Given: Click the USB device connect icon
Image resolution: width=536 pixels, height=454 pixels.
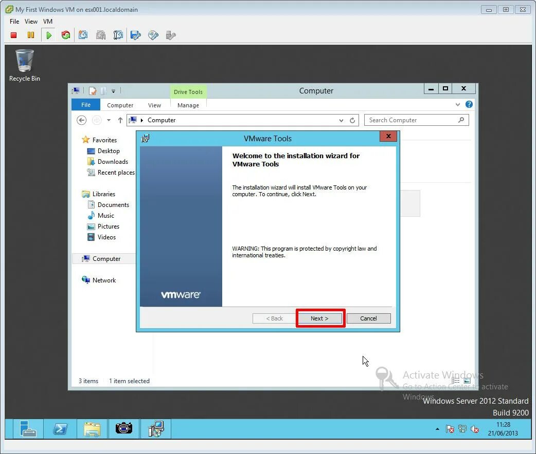Looking at the screenshot, I should pos(171,35).
